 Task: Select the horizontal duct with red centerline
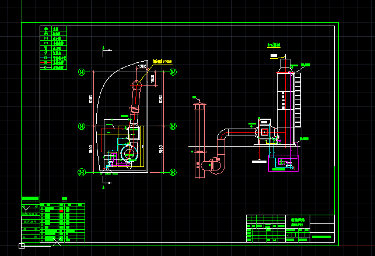(241, 132)
